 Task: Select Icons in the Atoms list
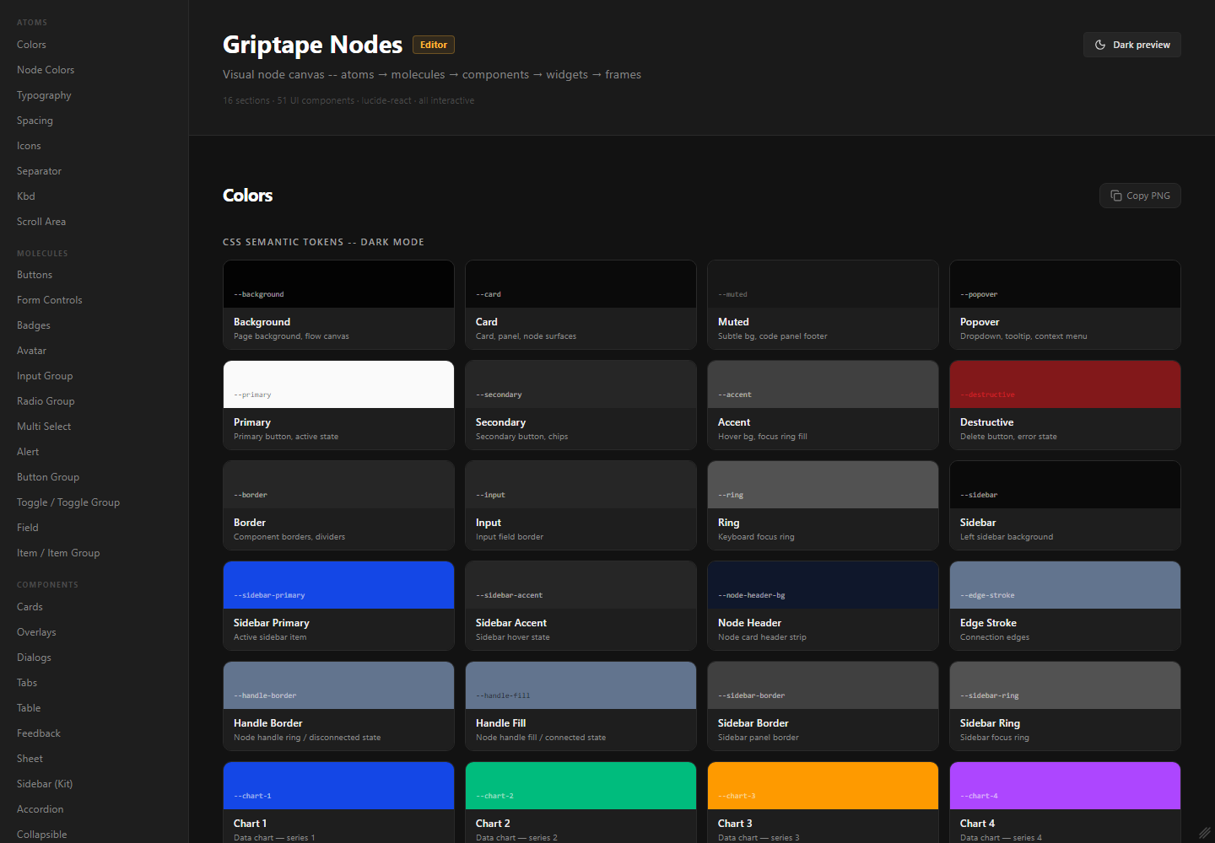pos(29,146)
